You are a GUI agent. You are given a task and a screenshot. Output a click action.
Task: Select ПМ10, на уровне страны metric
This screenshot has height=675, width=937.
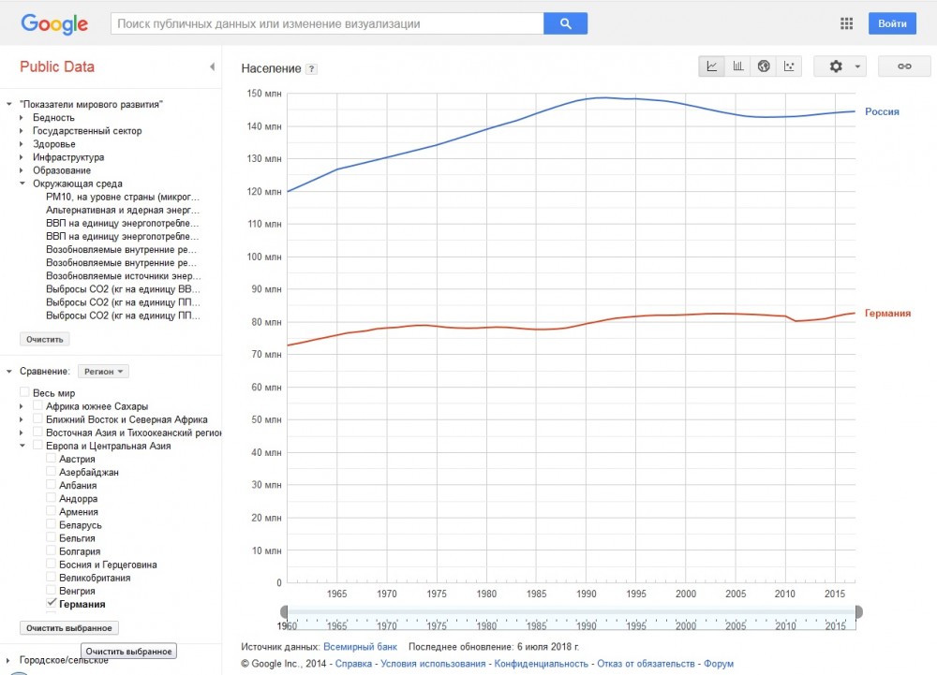tap(122, 198)
